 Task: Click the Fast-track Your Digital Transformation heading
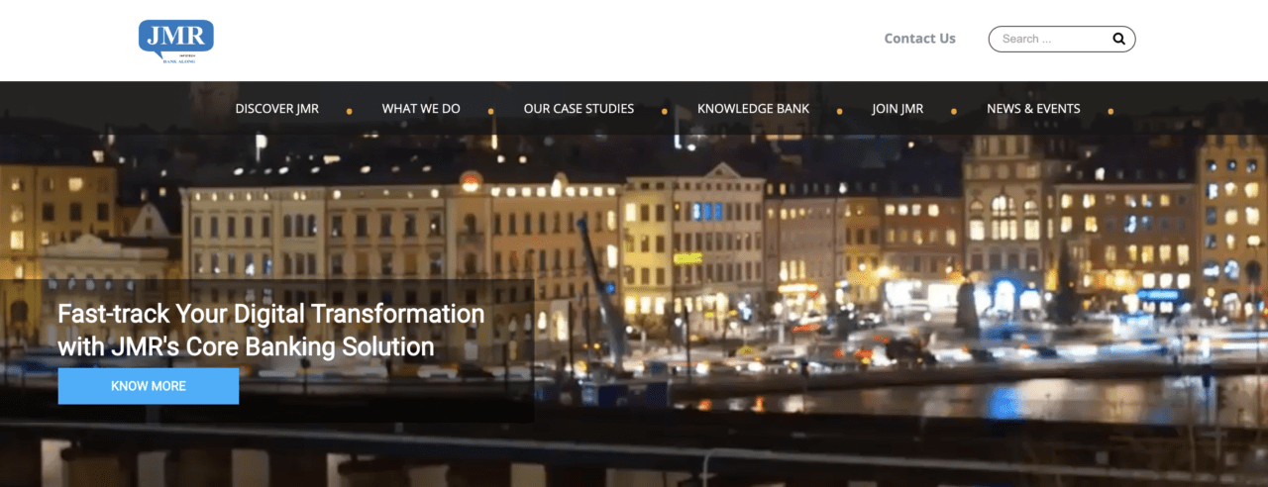(x=271, y=331)
